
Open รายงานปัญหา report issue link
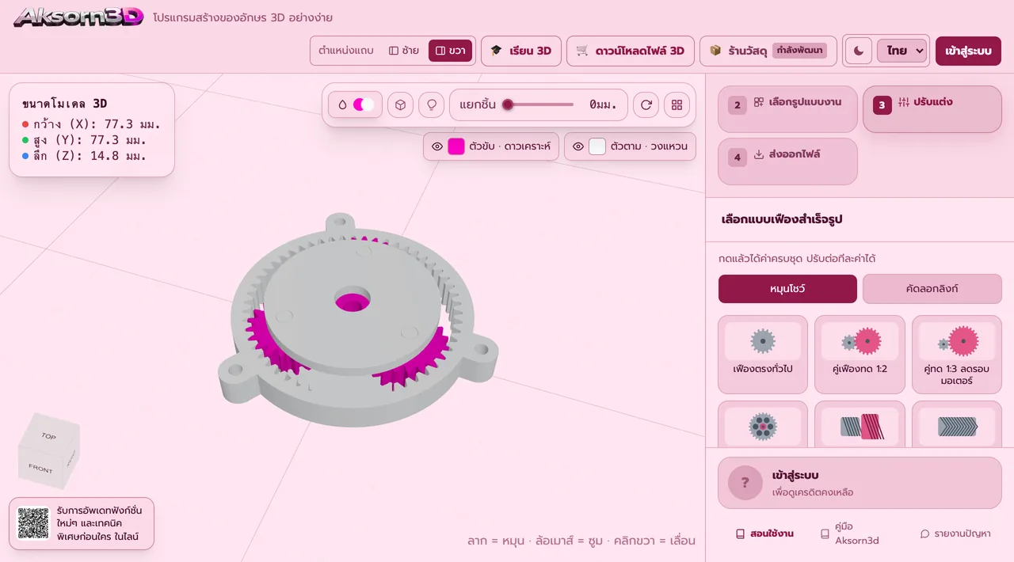coord(955,534)
